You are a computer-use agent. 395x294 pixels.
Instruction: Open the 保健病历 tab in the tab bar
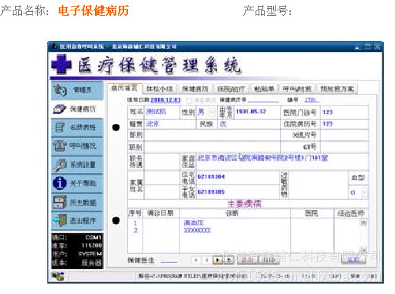coord(195,89)
